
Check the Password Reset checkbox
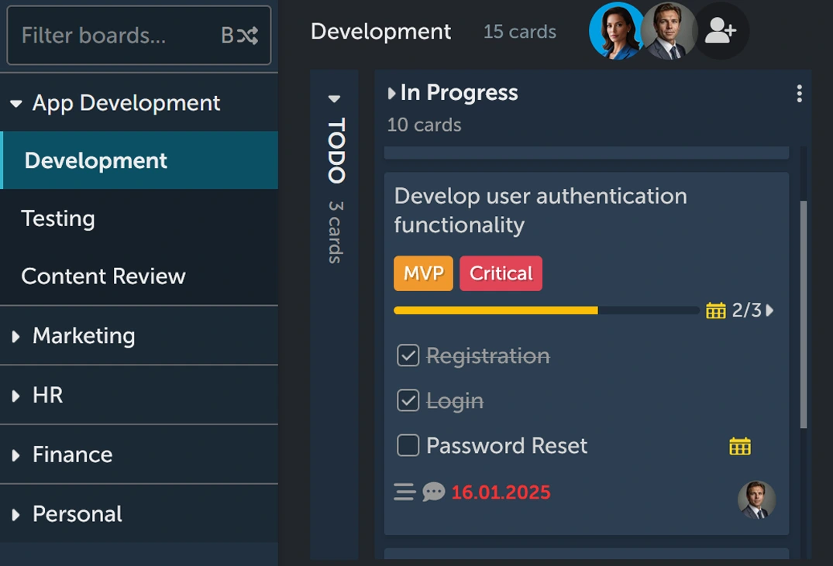coord(408,445)
